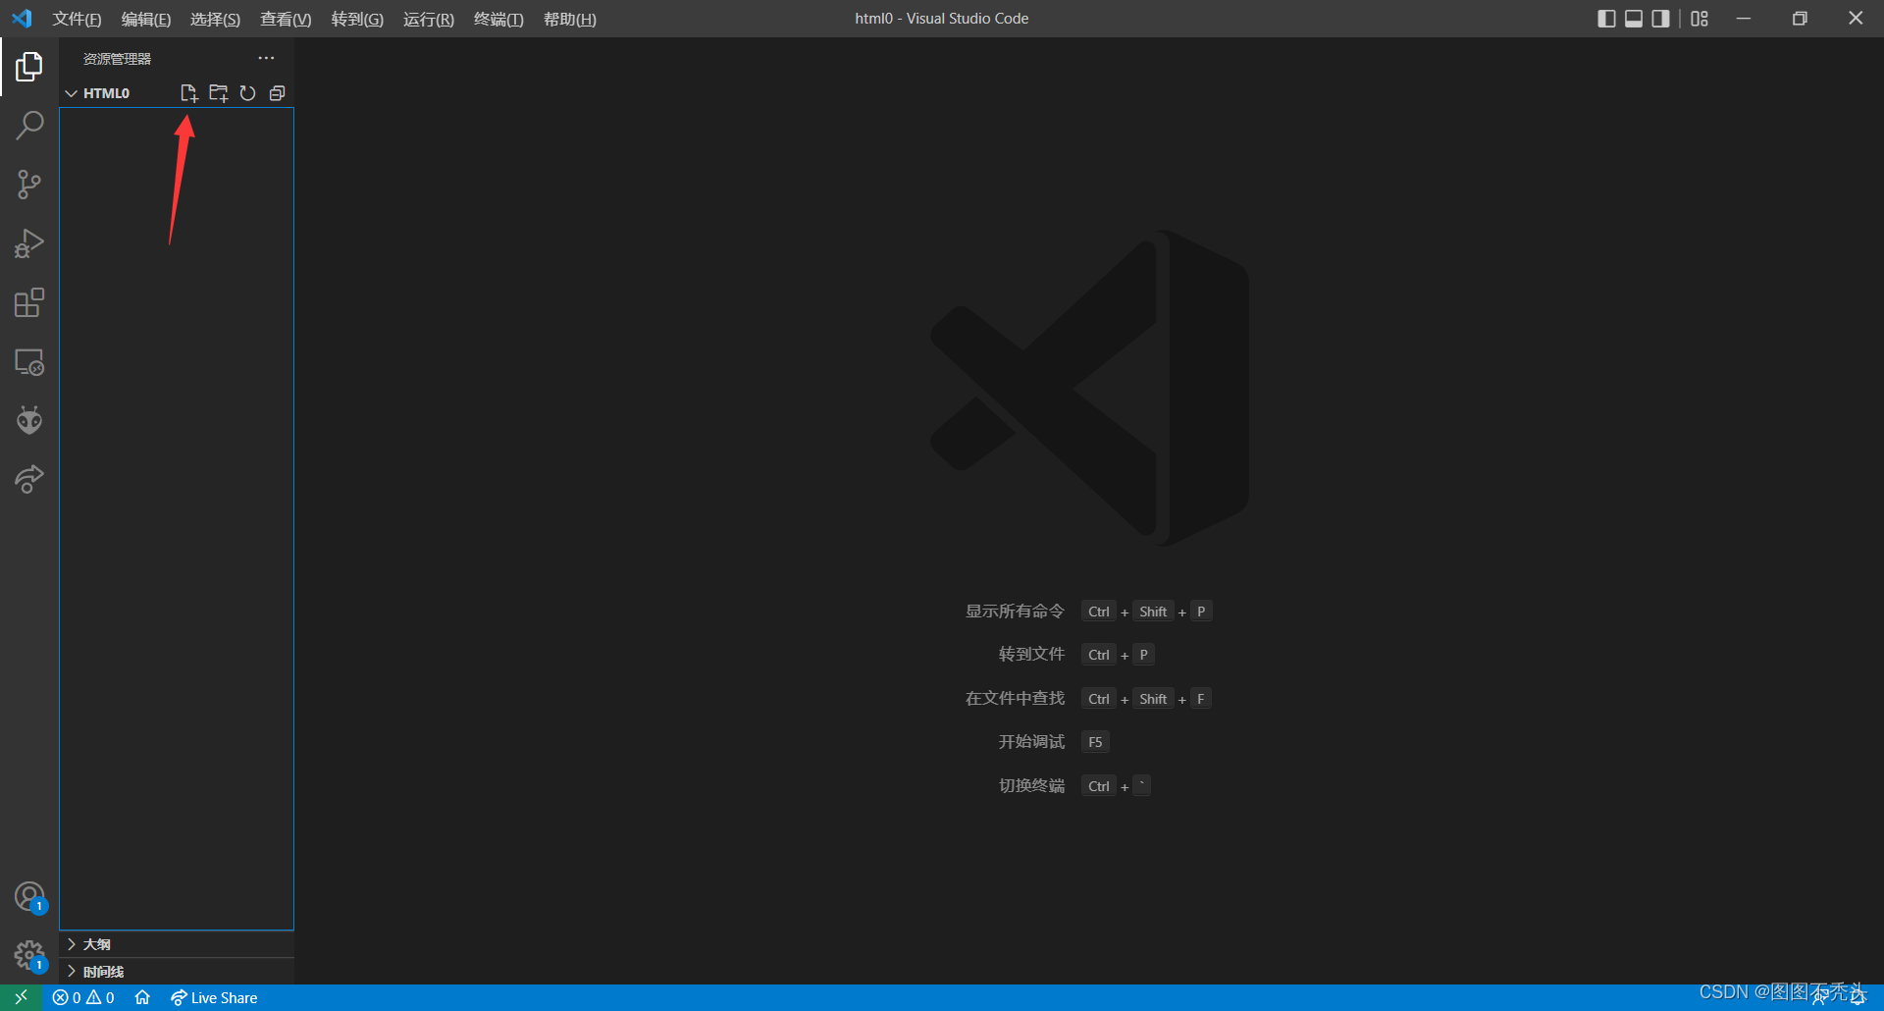
Task: Collapse all folders in explorer
Action: (277, 93)
